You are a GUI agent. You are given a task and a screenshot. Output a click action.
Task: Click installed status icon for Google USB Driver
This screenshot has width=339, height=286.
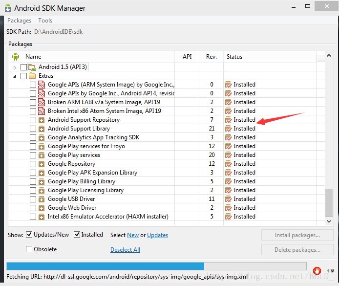click(x=228, y=199)
